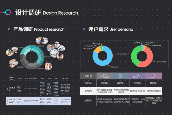Select the highlighted light-blue row in product table

tap(38, 101)
